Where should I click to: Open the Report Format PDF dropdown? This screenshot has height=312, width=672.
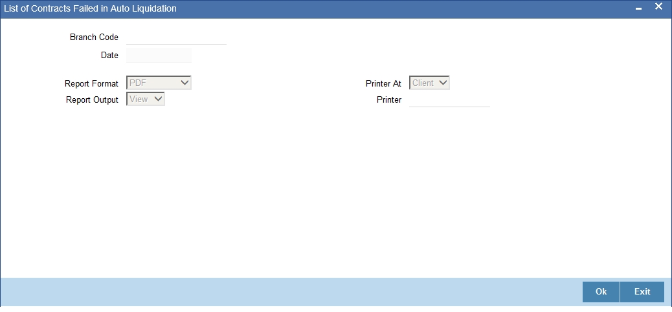pyautogui.click(x=159, y=83)
